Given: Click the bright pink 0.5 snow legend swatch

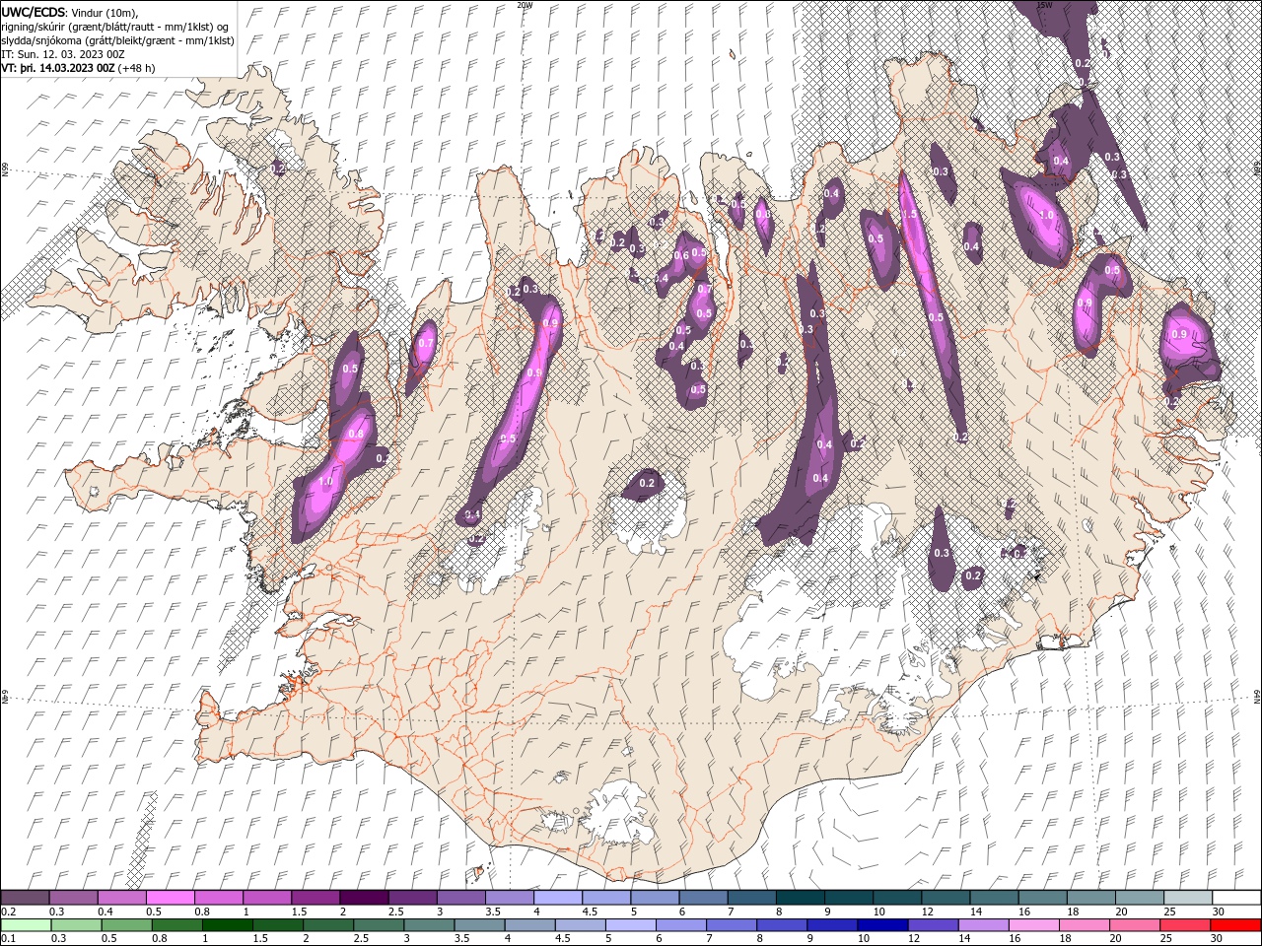Looking at the screenshot, I should point(171,898).
